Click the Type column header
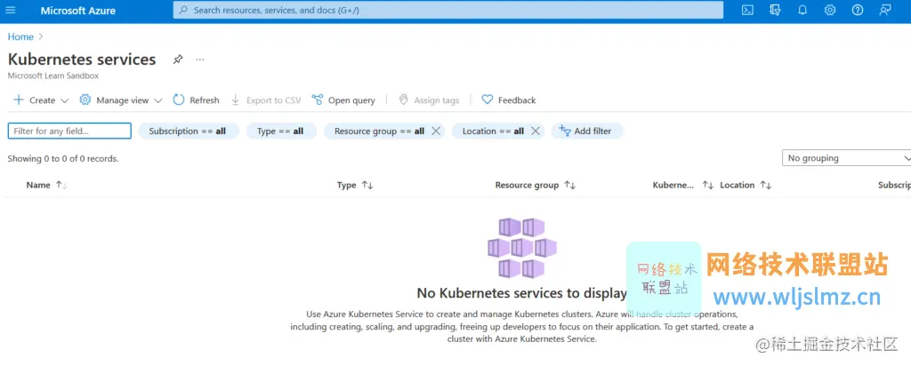 346,185
